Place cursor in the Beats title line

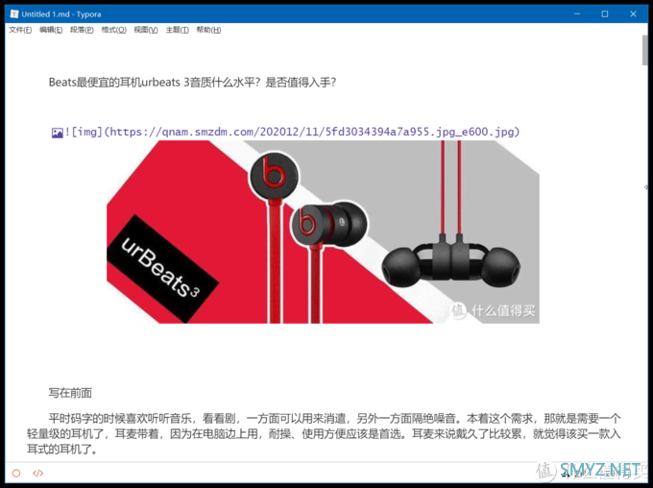[192, 82]
